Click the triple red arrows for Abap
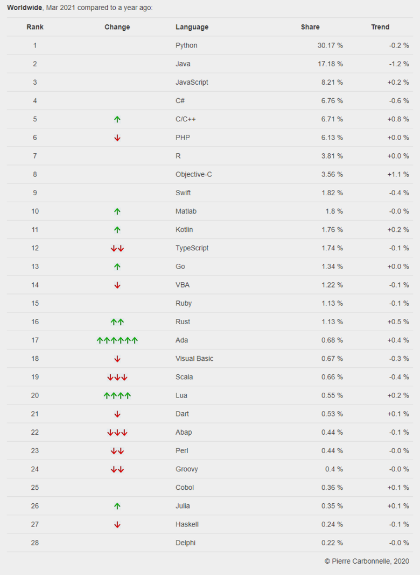Screen dimensions: 420x575 tap(117, 433)
